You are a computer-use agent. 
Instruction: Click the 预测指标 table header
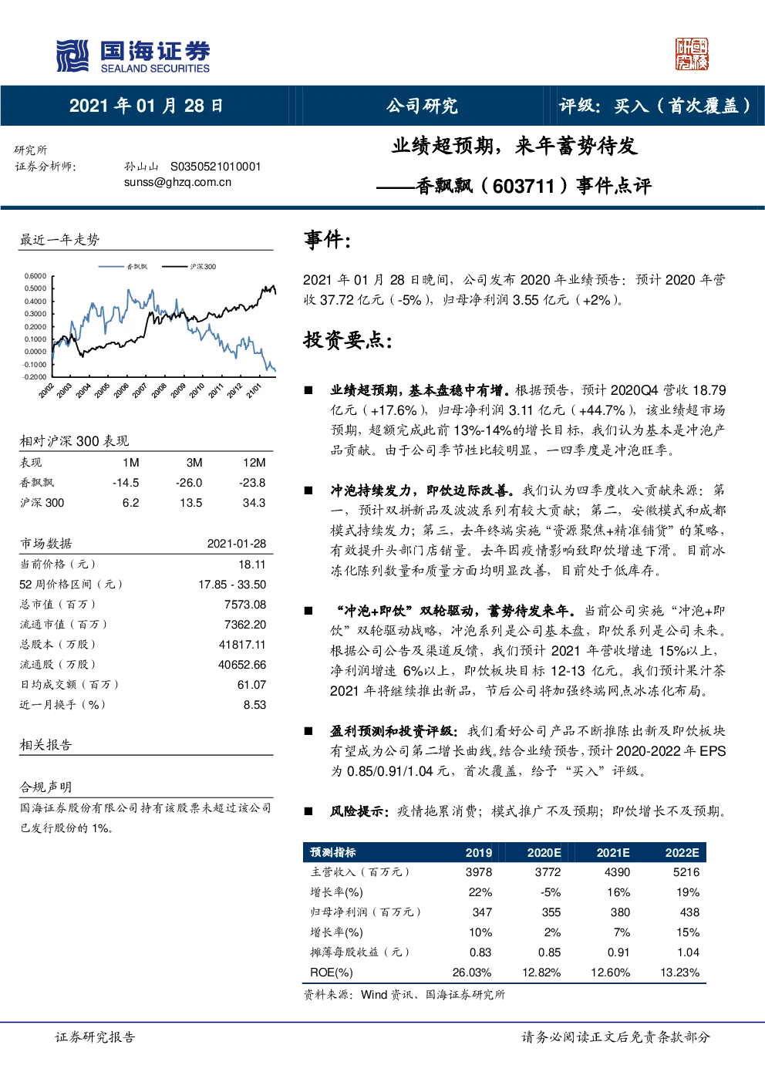[333, 852]
